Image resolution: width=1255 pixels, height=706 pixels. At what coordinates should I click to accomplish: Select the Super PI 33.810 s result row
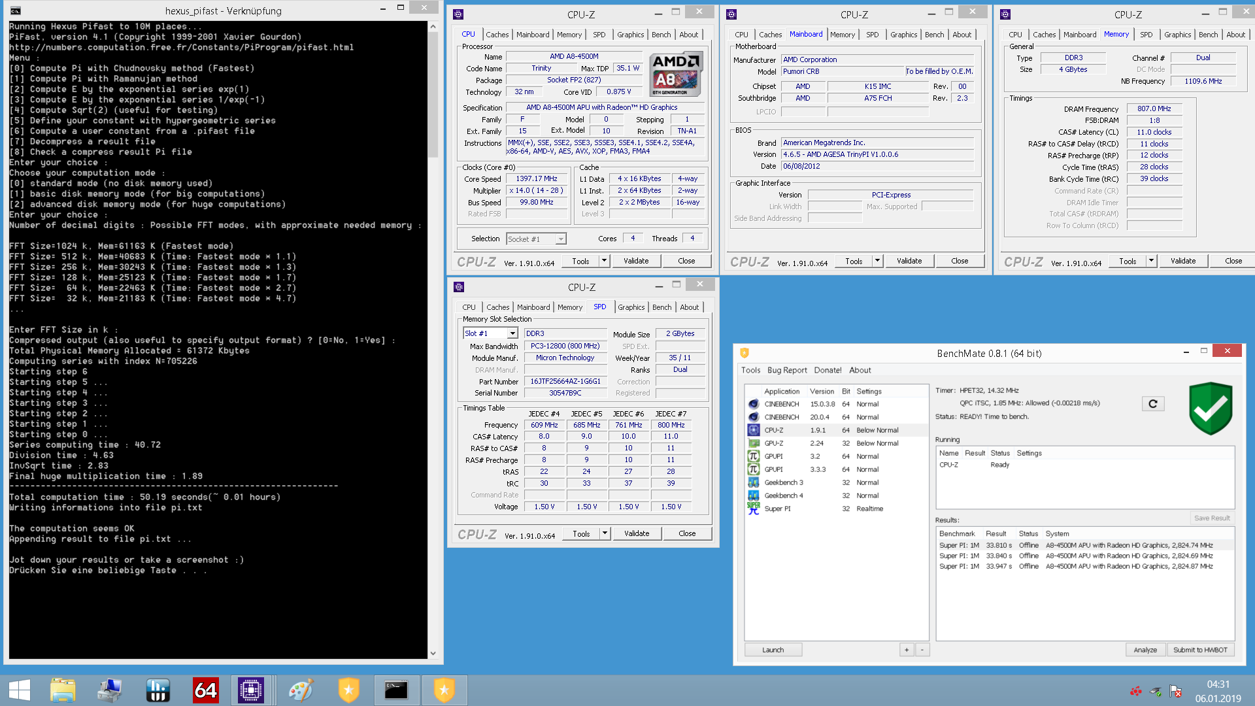click(x=1085, y=545)
